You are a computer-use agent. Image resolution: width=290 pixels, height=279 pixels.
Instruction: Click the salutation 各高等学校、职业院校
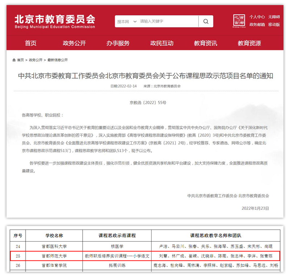tap(42, 115)
